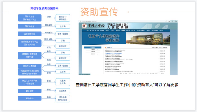Click the 生活费等 box beside 勤工助学
This screenshot has width=197, height=112.
pyautogui.click(x=63, y=91)
